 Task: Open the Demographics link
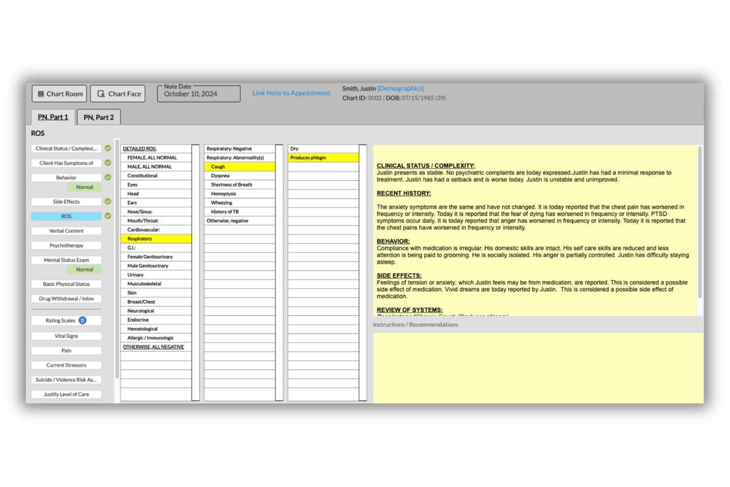click(401, 88)
